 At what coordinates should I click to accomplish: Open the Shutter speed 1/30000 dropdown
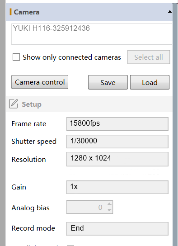click(117, 142)
